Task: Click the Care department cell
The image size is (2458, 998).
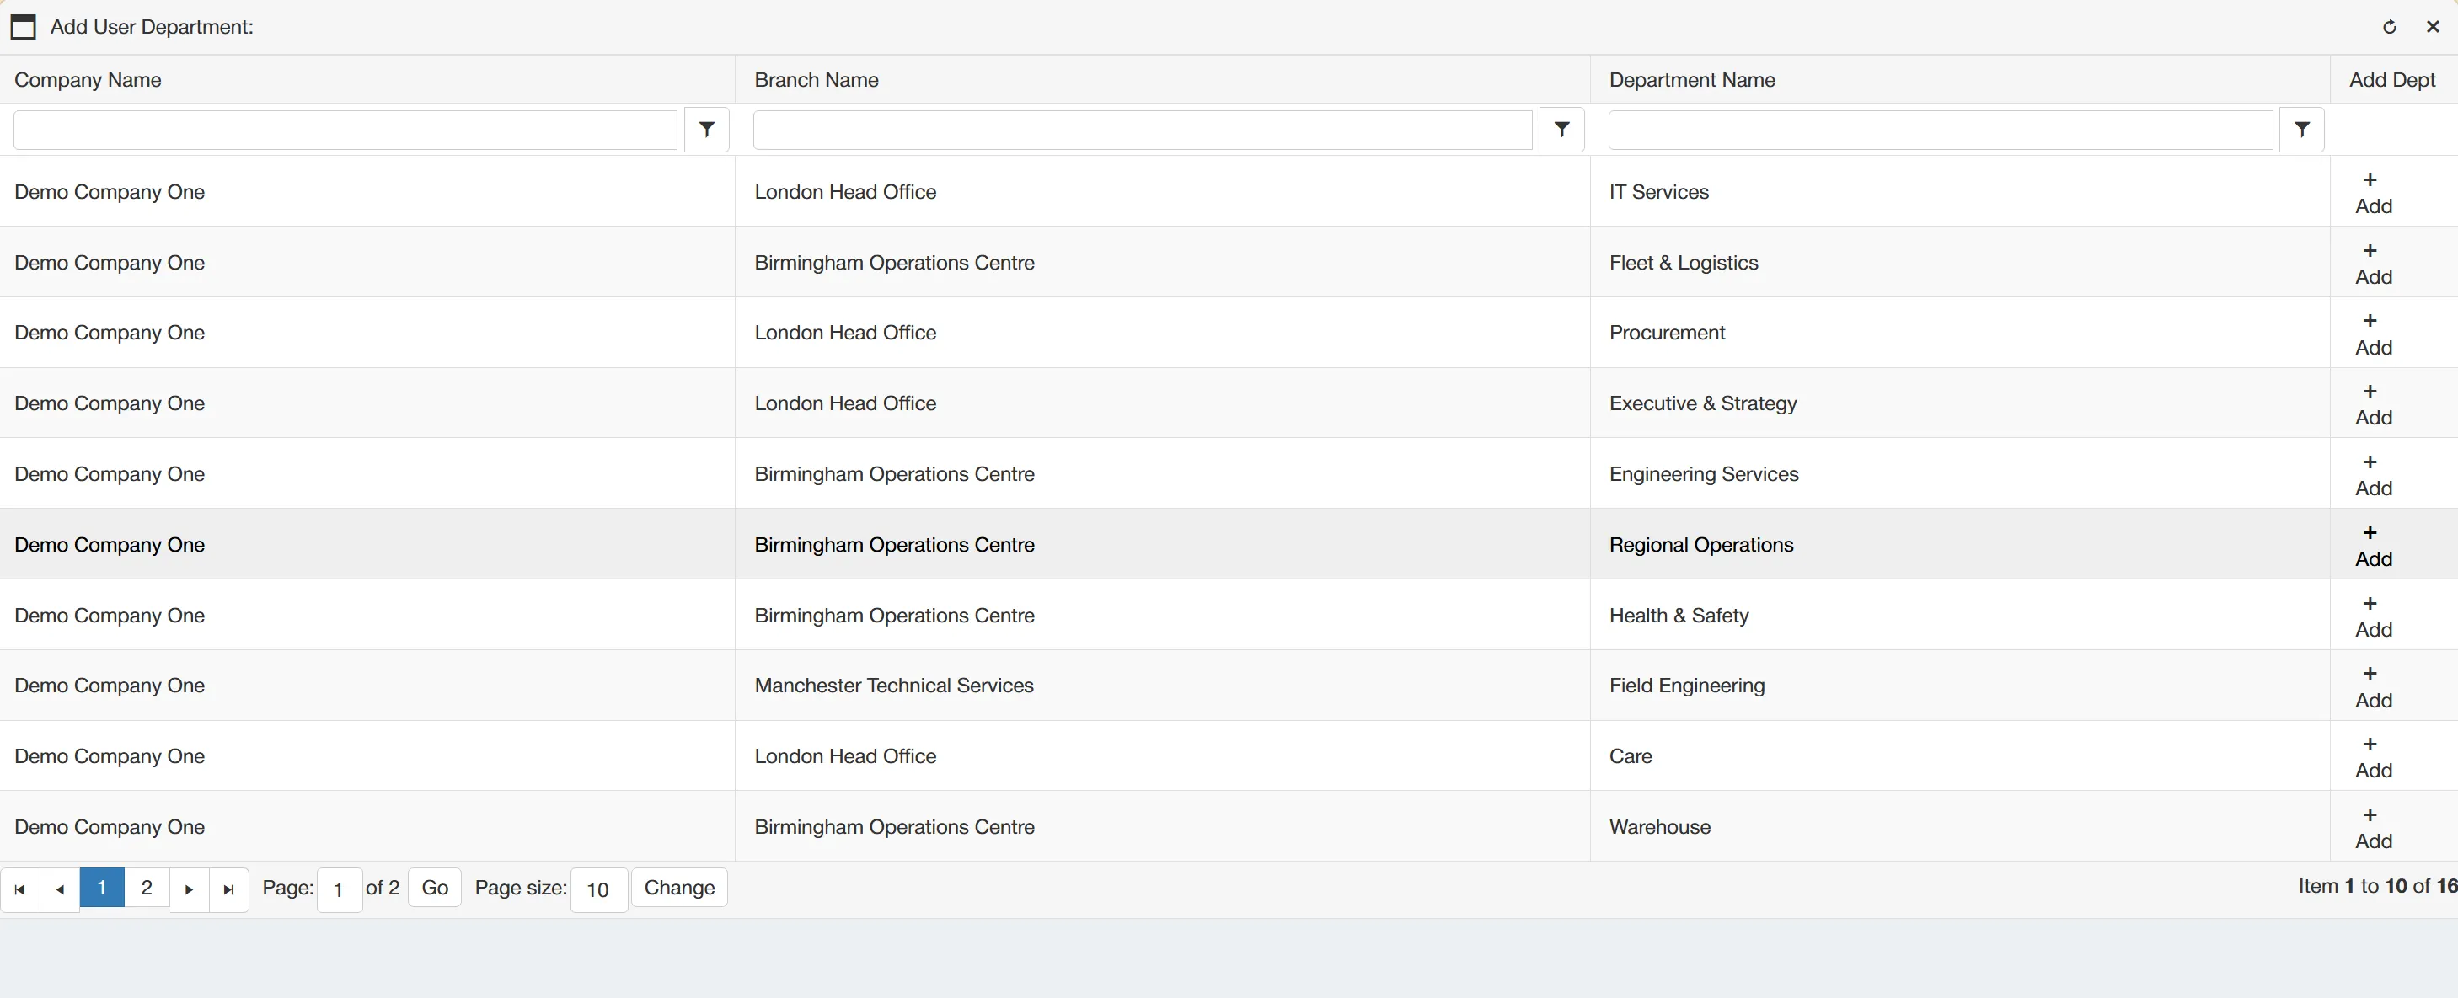Action: 1960,756
